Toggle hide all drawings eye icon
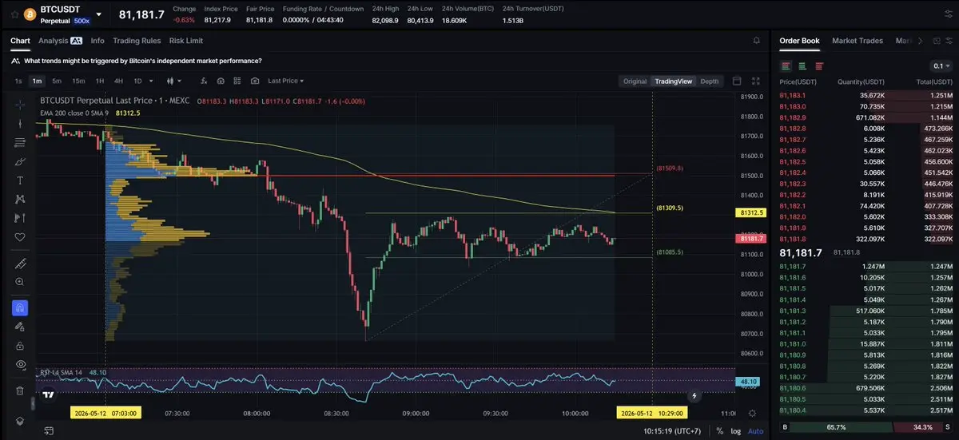The image size is (959, 440). coord(20,365)
